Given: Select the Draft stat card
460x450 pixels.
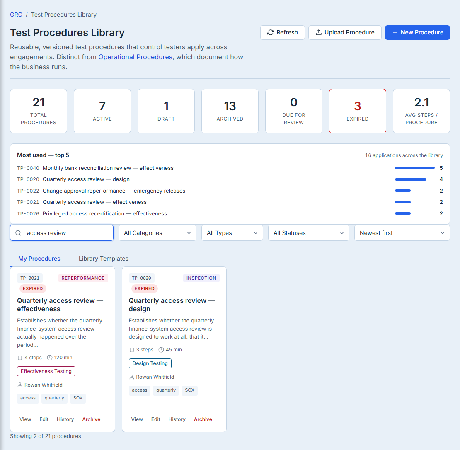Looking at the screenshot, I should [166, 111].
